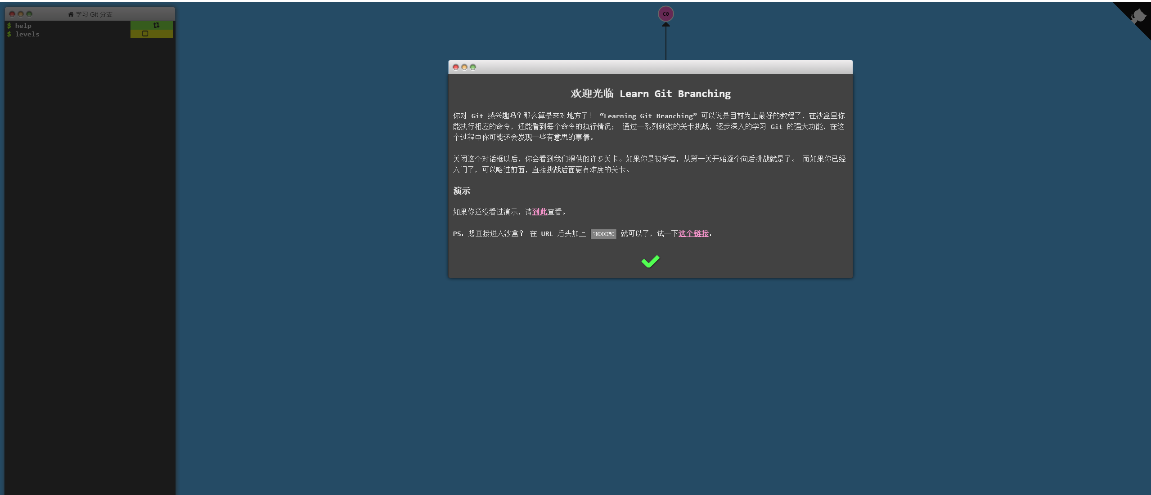Click the green checkmark to confirm dialog
1151x495 pixels.
650,261
